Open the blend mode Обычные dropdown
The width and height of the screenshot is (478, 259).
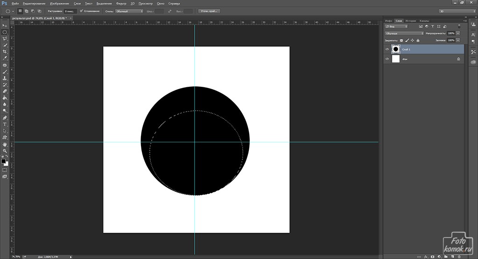coord(404,33)
